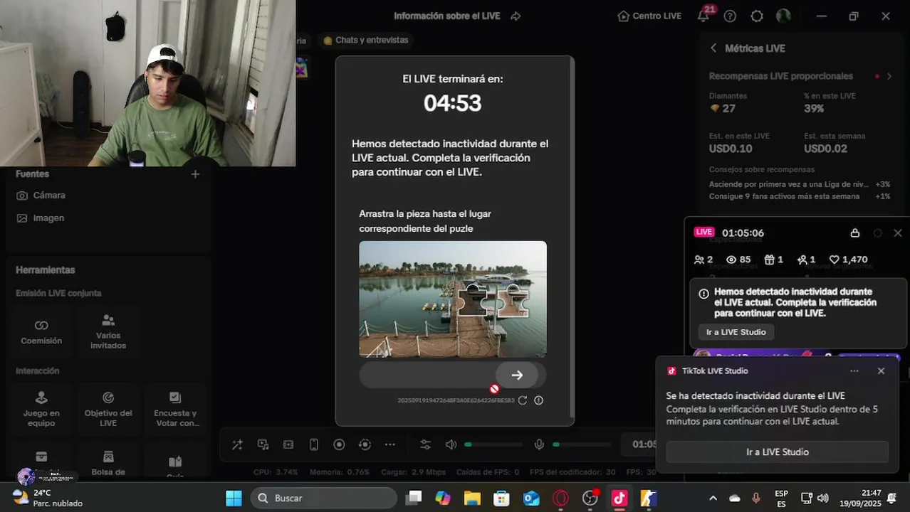The image size is (910, 512).
Task: Open the notifications bell with badge
Action: (704, 15)
